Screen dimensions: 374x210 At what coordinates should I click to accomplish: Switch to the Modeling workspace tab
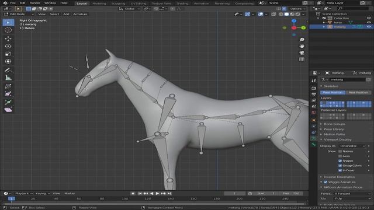[x=99, y=3]
